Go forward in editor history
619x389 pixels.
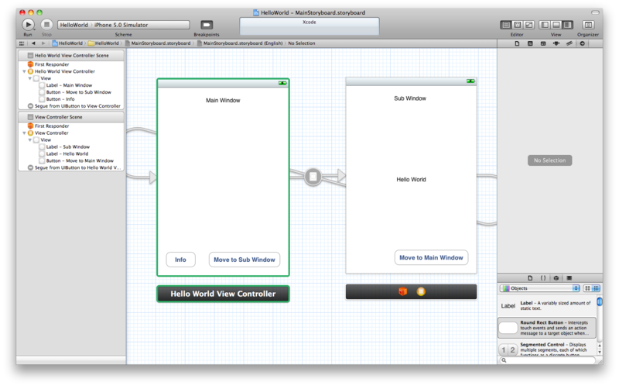[x=43, y=43]
